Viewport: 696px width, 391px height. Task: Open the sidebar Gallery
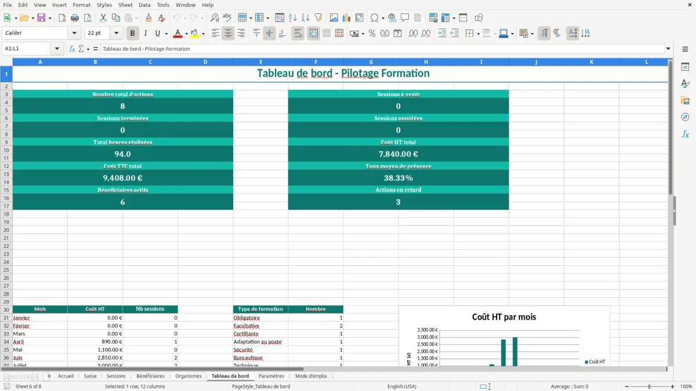tap(685, 101)
